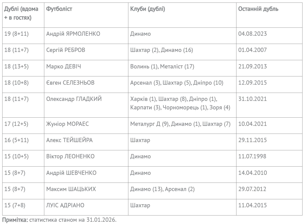Click the 'Футболіст' column header
The width and height of the screenshot is (305, 224).
(59, 9)
